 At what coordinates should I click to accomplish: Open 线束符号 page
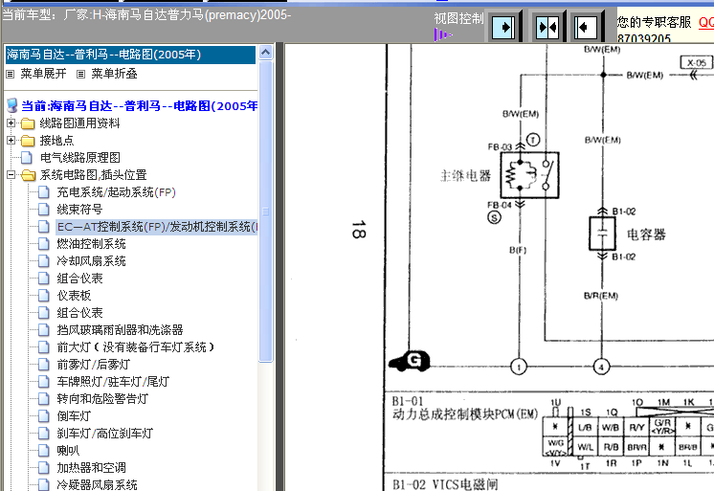79,210
